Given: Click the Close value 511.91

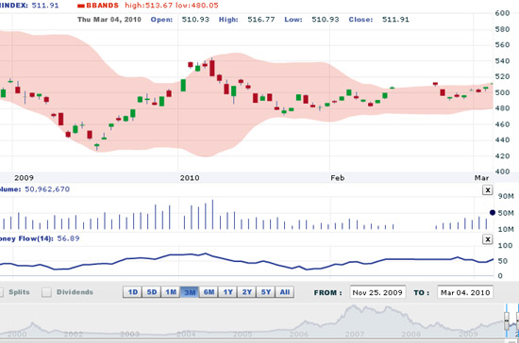Looking at the screenshot, I should 395,20.
